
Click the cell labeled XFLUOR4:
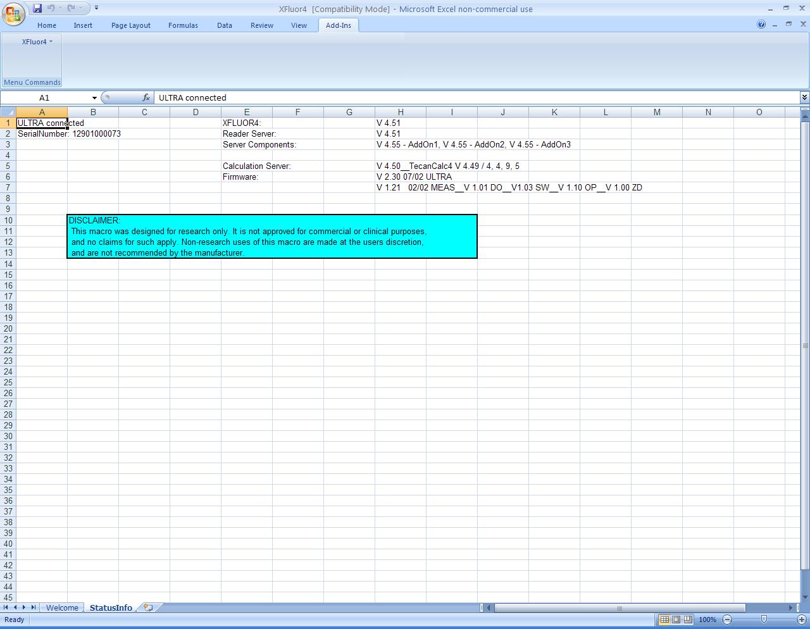coord(247,123)
